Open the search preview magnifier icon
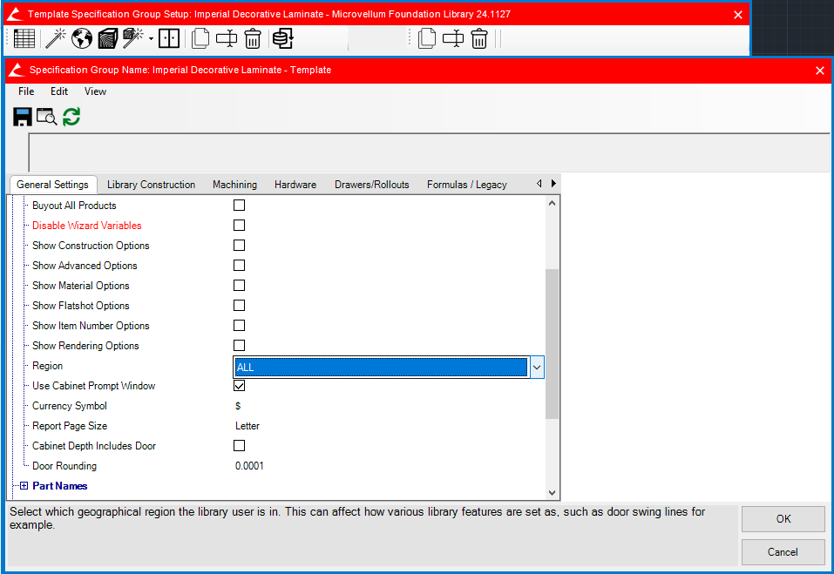 pos(46,117)
